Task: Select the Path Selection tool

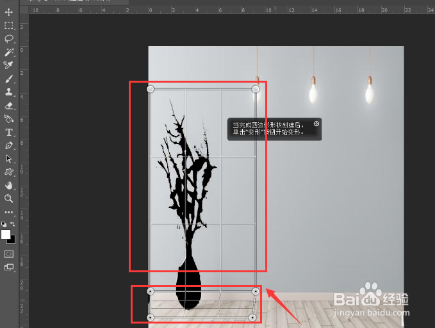Action: click(x=8, y=159)
